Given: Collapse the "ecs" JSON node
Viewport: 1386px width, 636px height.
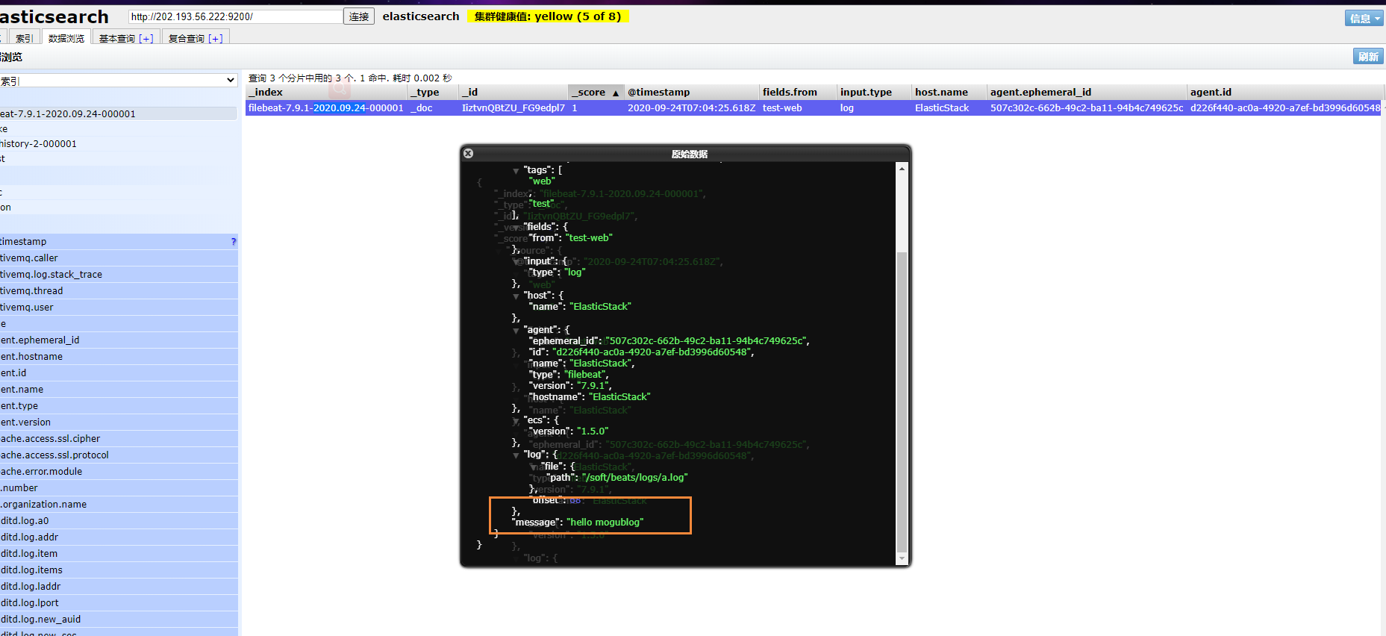Looking at the screenshot, I should pos(516,421).
